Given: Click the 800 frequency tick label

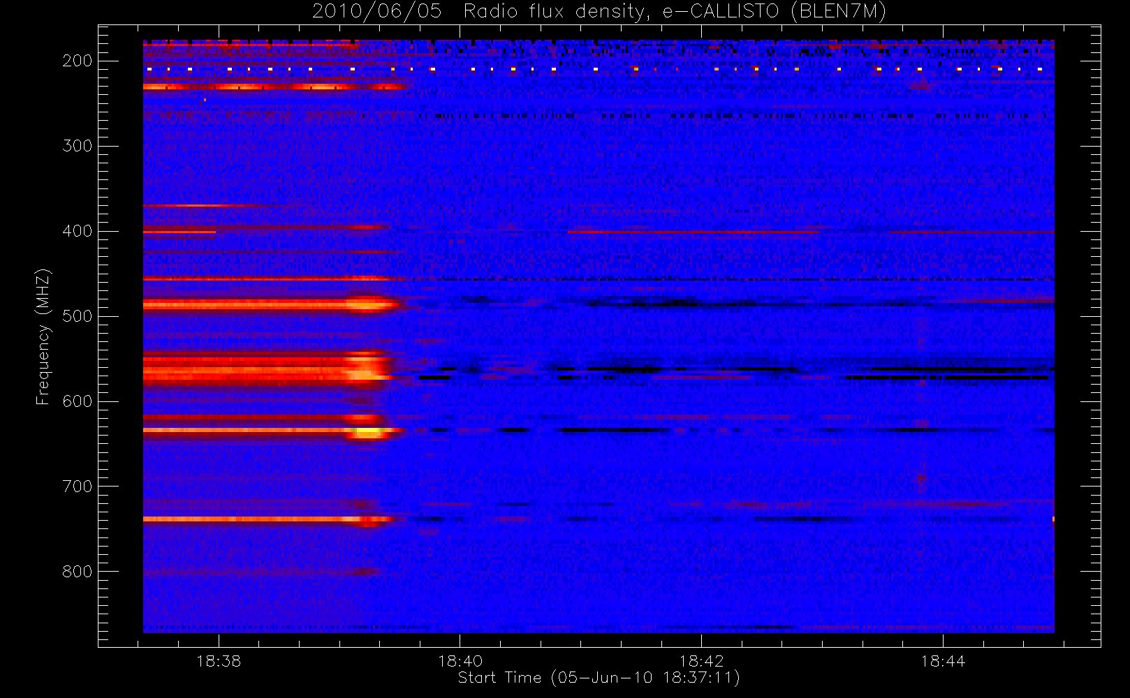Looking at the screenshot, I should pos(78,572).
